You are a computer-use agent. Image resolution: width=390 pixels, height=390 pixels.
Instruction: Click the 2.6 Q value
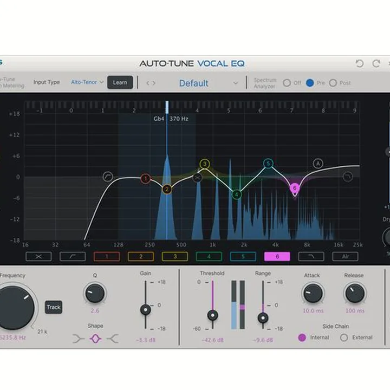pos(95,311)
